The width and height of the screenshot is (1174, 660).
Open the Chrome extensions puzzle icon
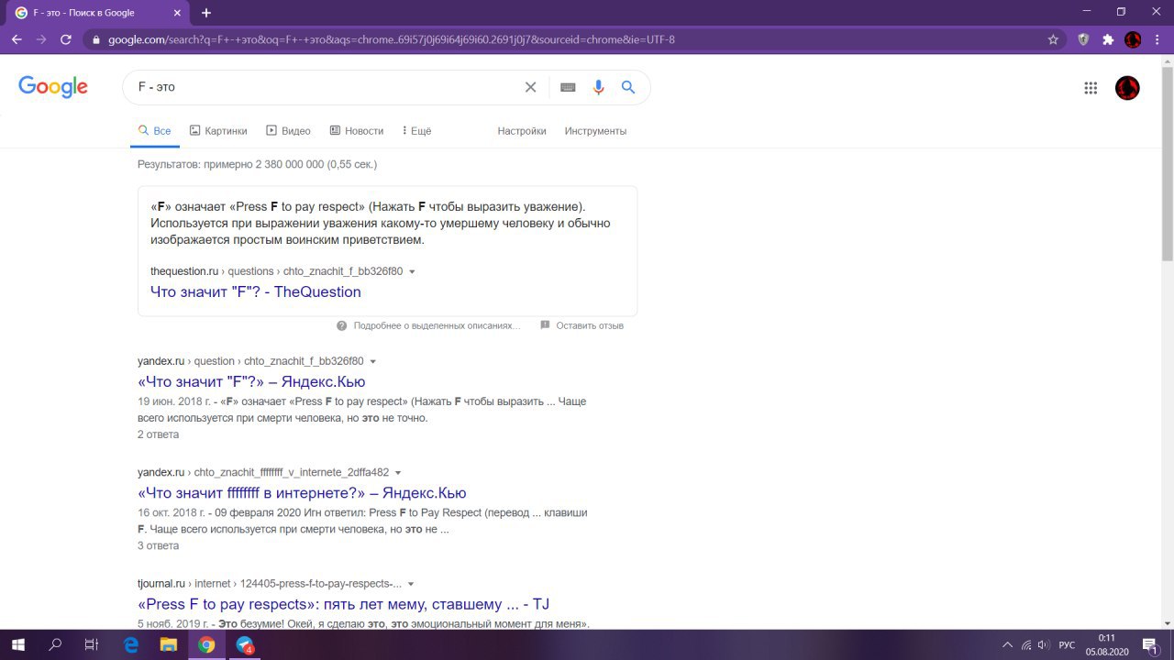tap(1108, 39)
